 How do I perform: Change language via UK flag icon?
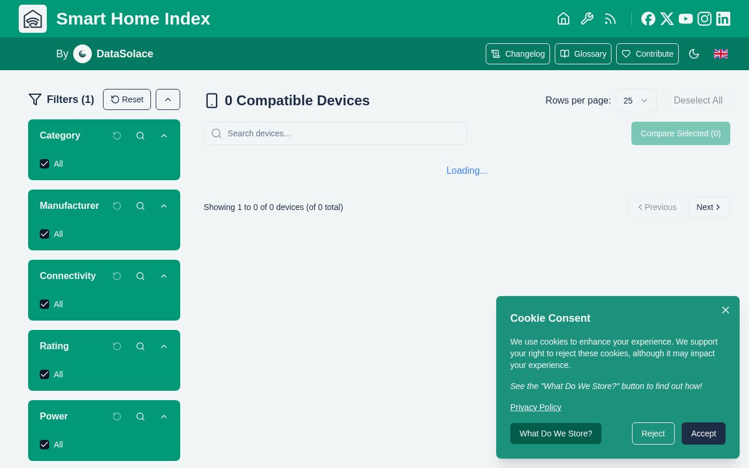click(x=721, y=54)
